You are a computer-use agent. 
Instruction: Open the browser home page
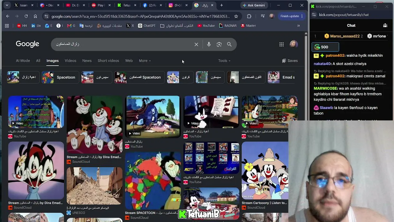tap(35, 16)
